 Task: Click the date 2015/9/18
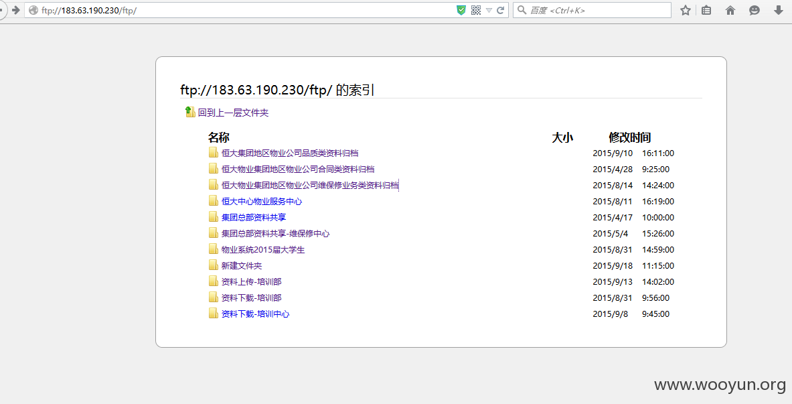tap(613, 266)
